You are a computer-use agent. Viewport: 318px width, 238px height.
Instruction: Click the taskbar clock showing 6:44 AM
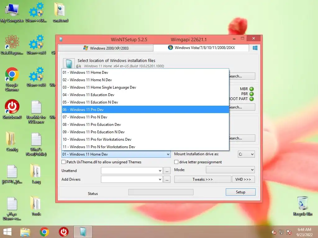coord(304,232)
